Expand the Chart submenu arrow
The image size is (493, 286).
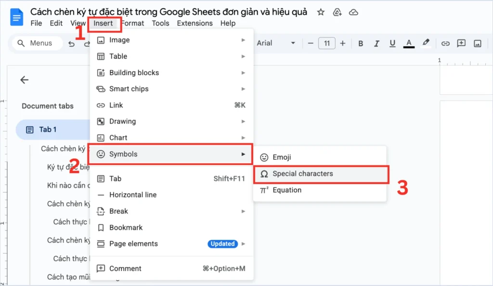243,137
